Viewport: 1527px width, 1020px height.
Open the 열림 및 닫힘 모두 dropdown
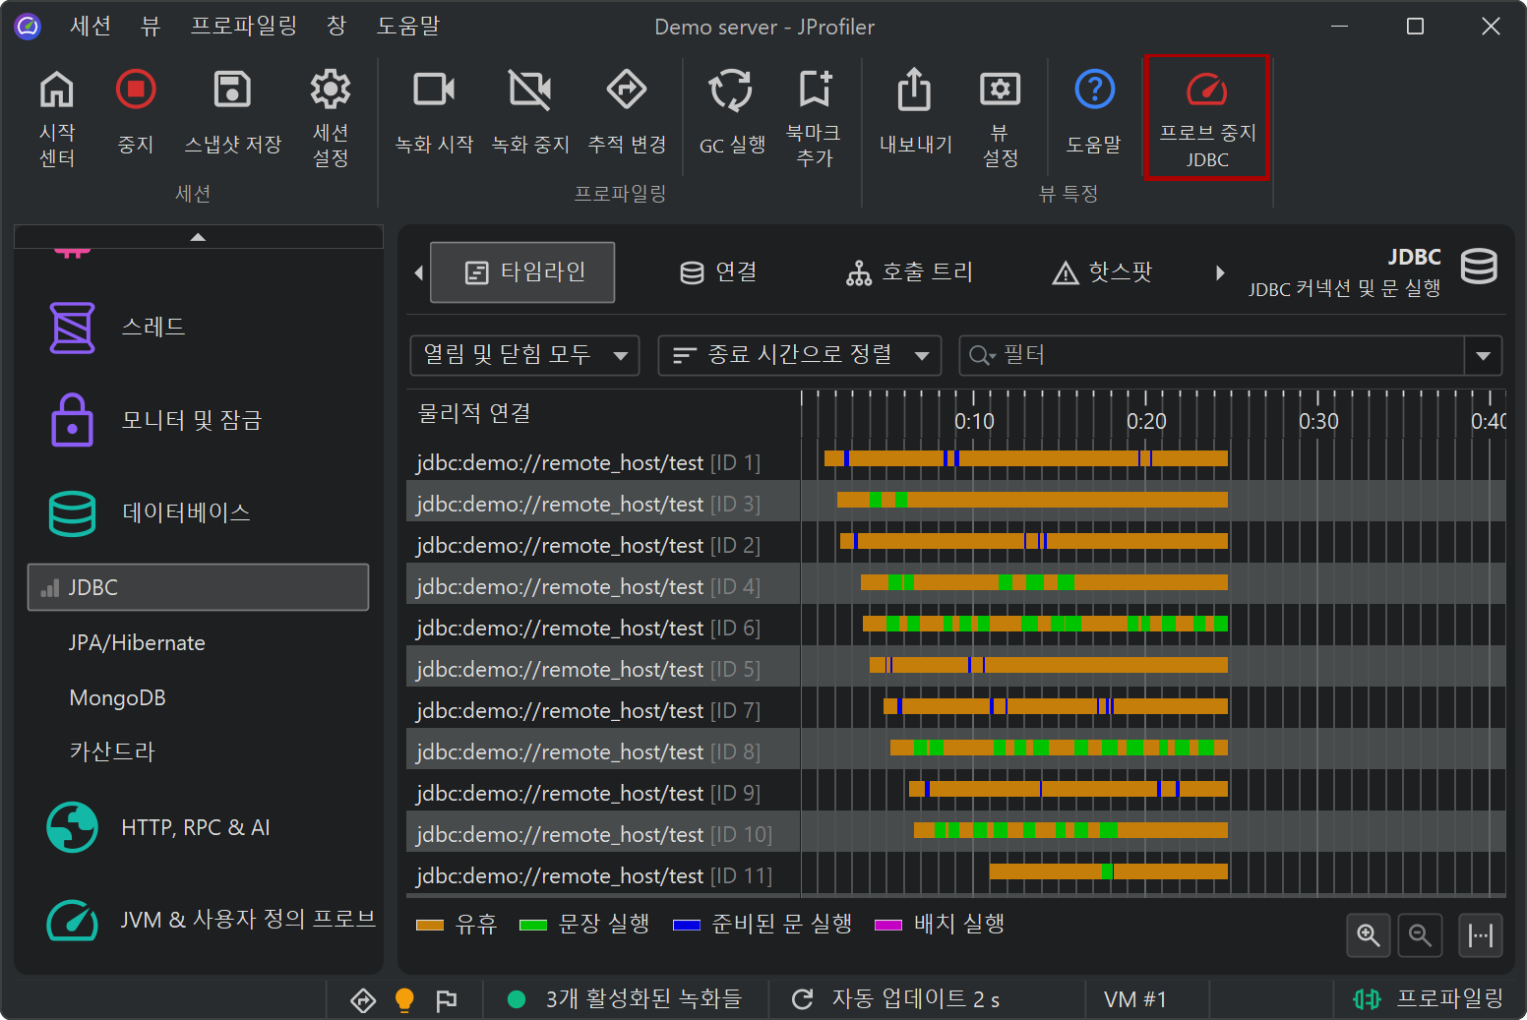524,355
